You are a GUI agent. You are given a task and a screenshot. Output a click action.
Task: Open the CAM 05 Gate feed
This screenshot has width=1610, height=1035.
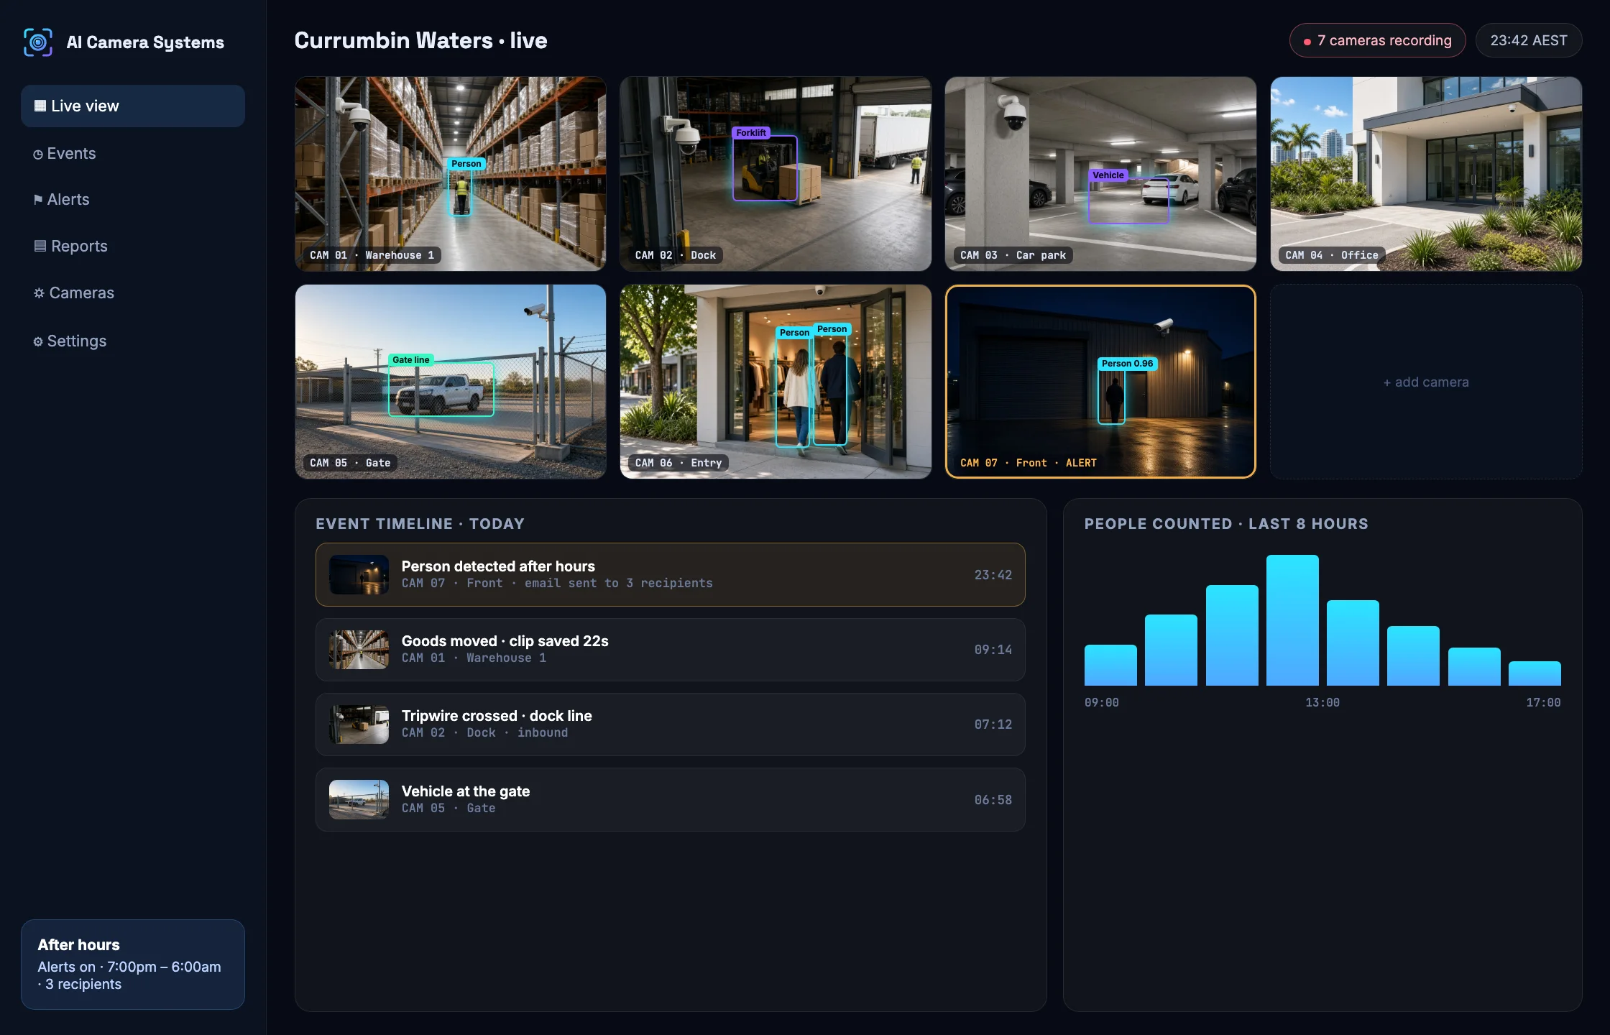pyautogui.click(x=451, y=382)
